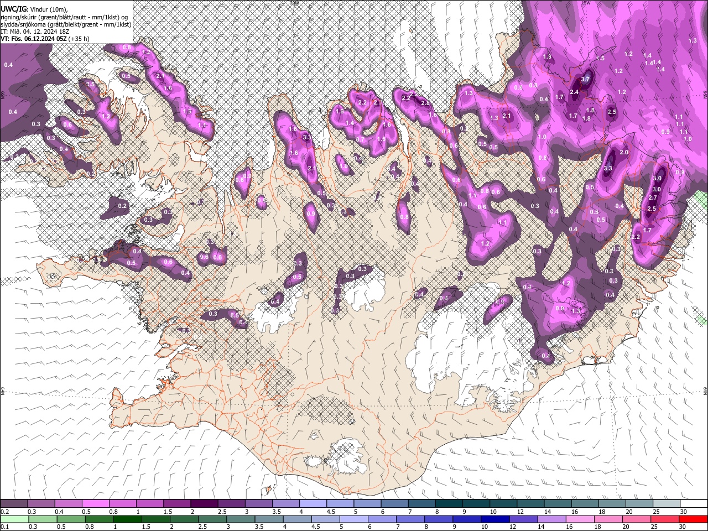Click the 2.4 precipitation value on the map

(574, 92)
